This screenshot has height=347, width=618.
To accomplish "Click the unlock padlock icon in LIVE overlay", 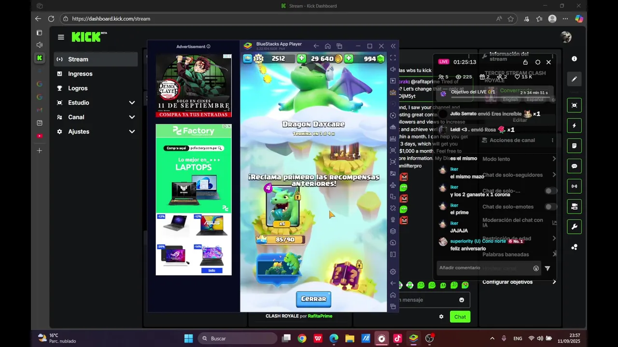I will (525, 62).
